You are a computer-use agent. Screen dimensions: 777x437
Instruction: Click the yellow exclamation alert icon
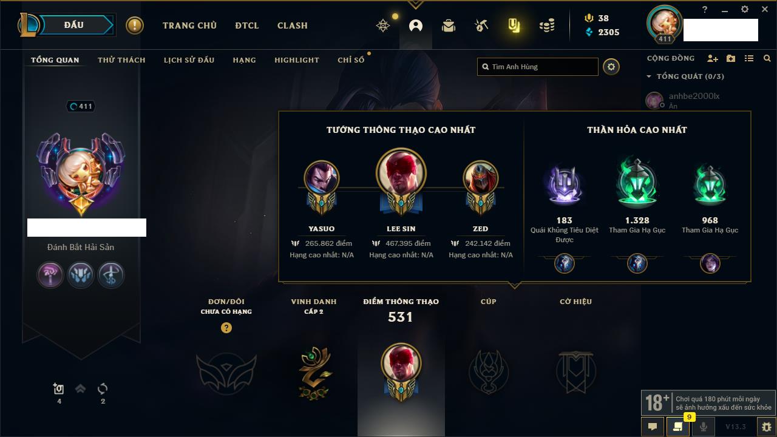tap(135, 25)
